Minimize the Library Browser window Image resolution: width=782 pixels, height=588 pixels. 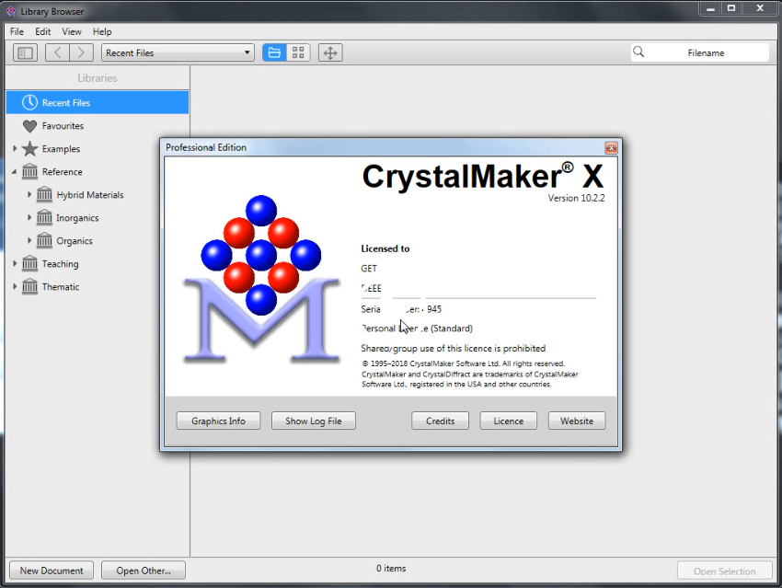point(710,8)
